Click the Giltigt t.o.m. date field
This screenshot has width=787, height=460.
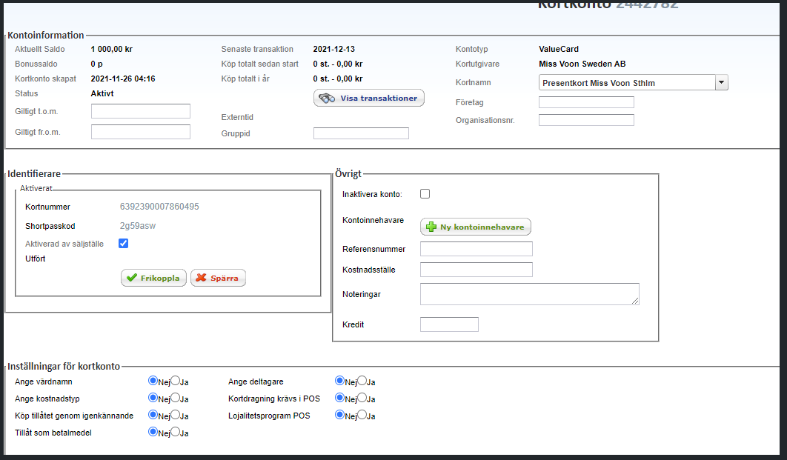click(141, 111)
